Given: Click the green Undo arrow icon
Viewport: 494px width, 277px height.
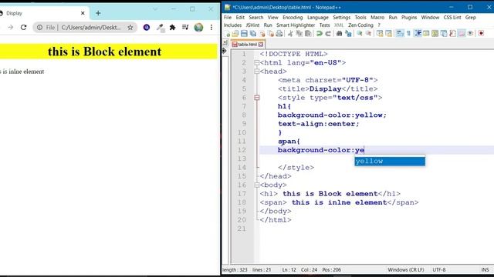Looking at the screenshot, I should [x=319, y=34].
